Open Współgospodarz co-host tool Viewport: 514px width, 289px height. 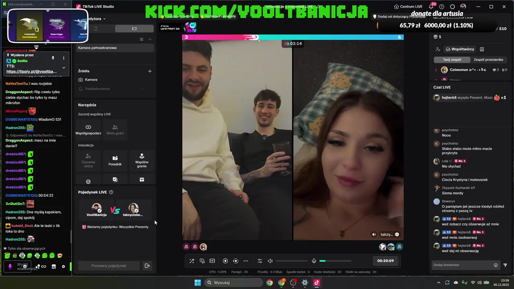click(88, 130)
